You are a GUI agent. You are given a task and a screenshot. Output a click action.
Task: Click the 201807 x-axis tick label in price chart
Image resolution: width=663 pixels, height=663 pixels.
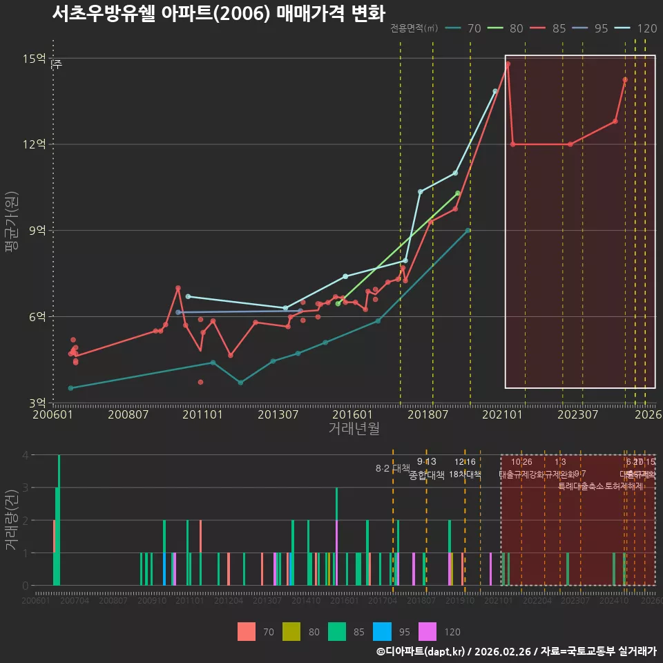tap(427, 414)
